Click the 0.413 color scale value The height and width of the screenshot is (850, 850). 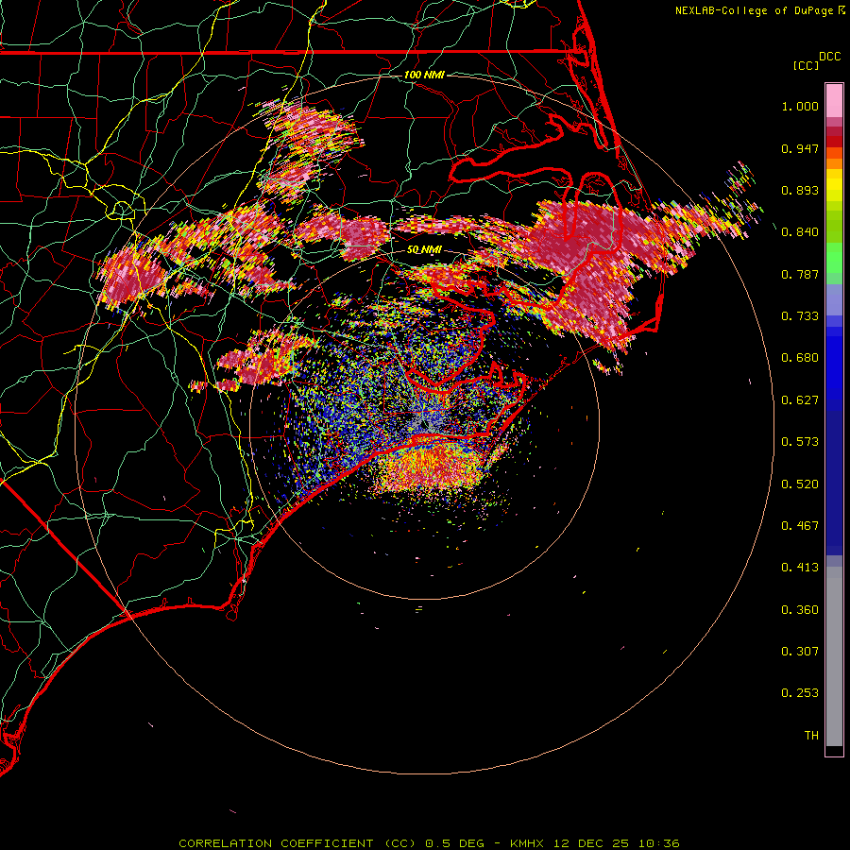tap(800, 568)
